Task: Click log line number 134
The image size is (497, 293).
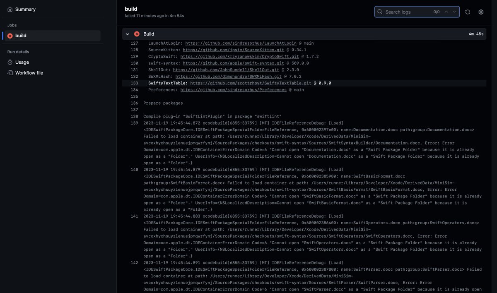Action: (x=134, y=89)
